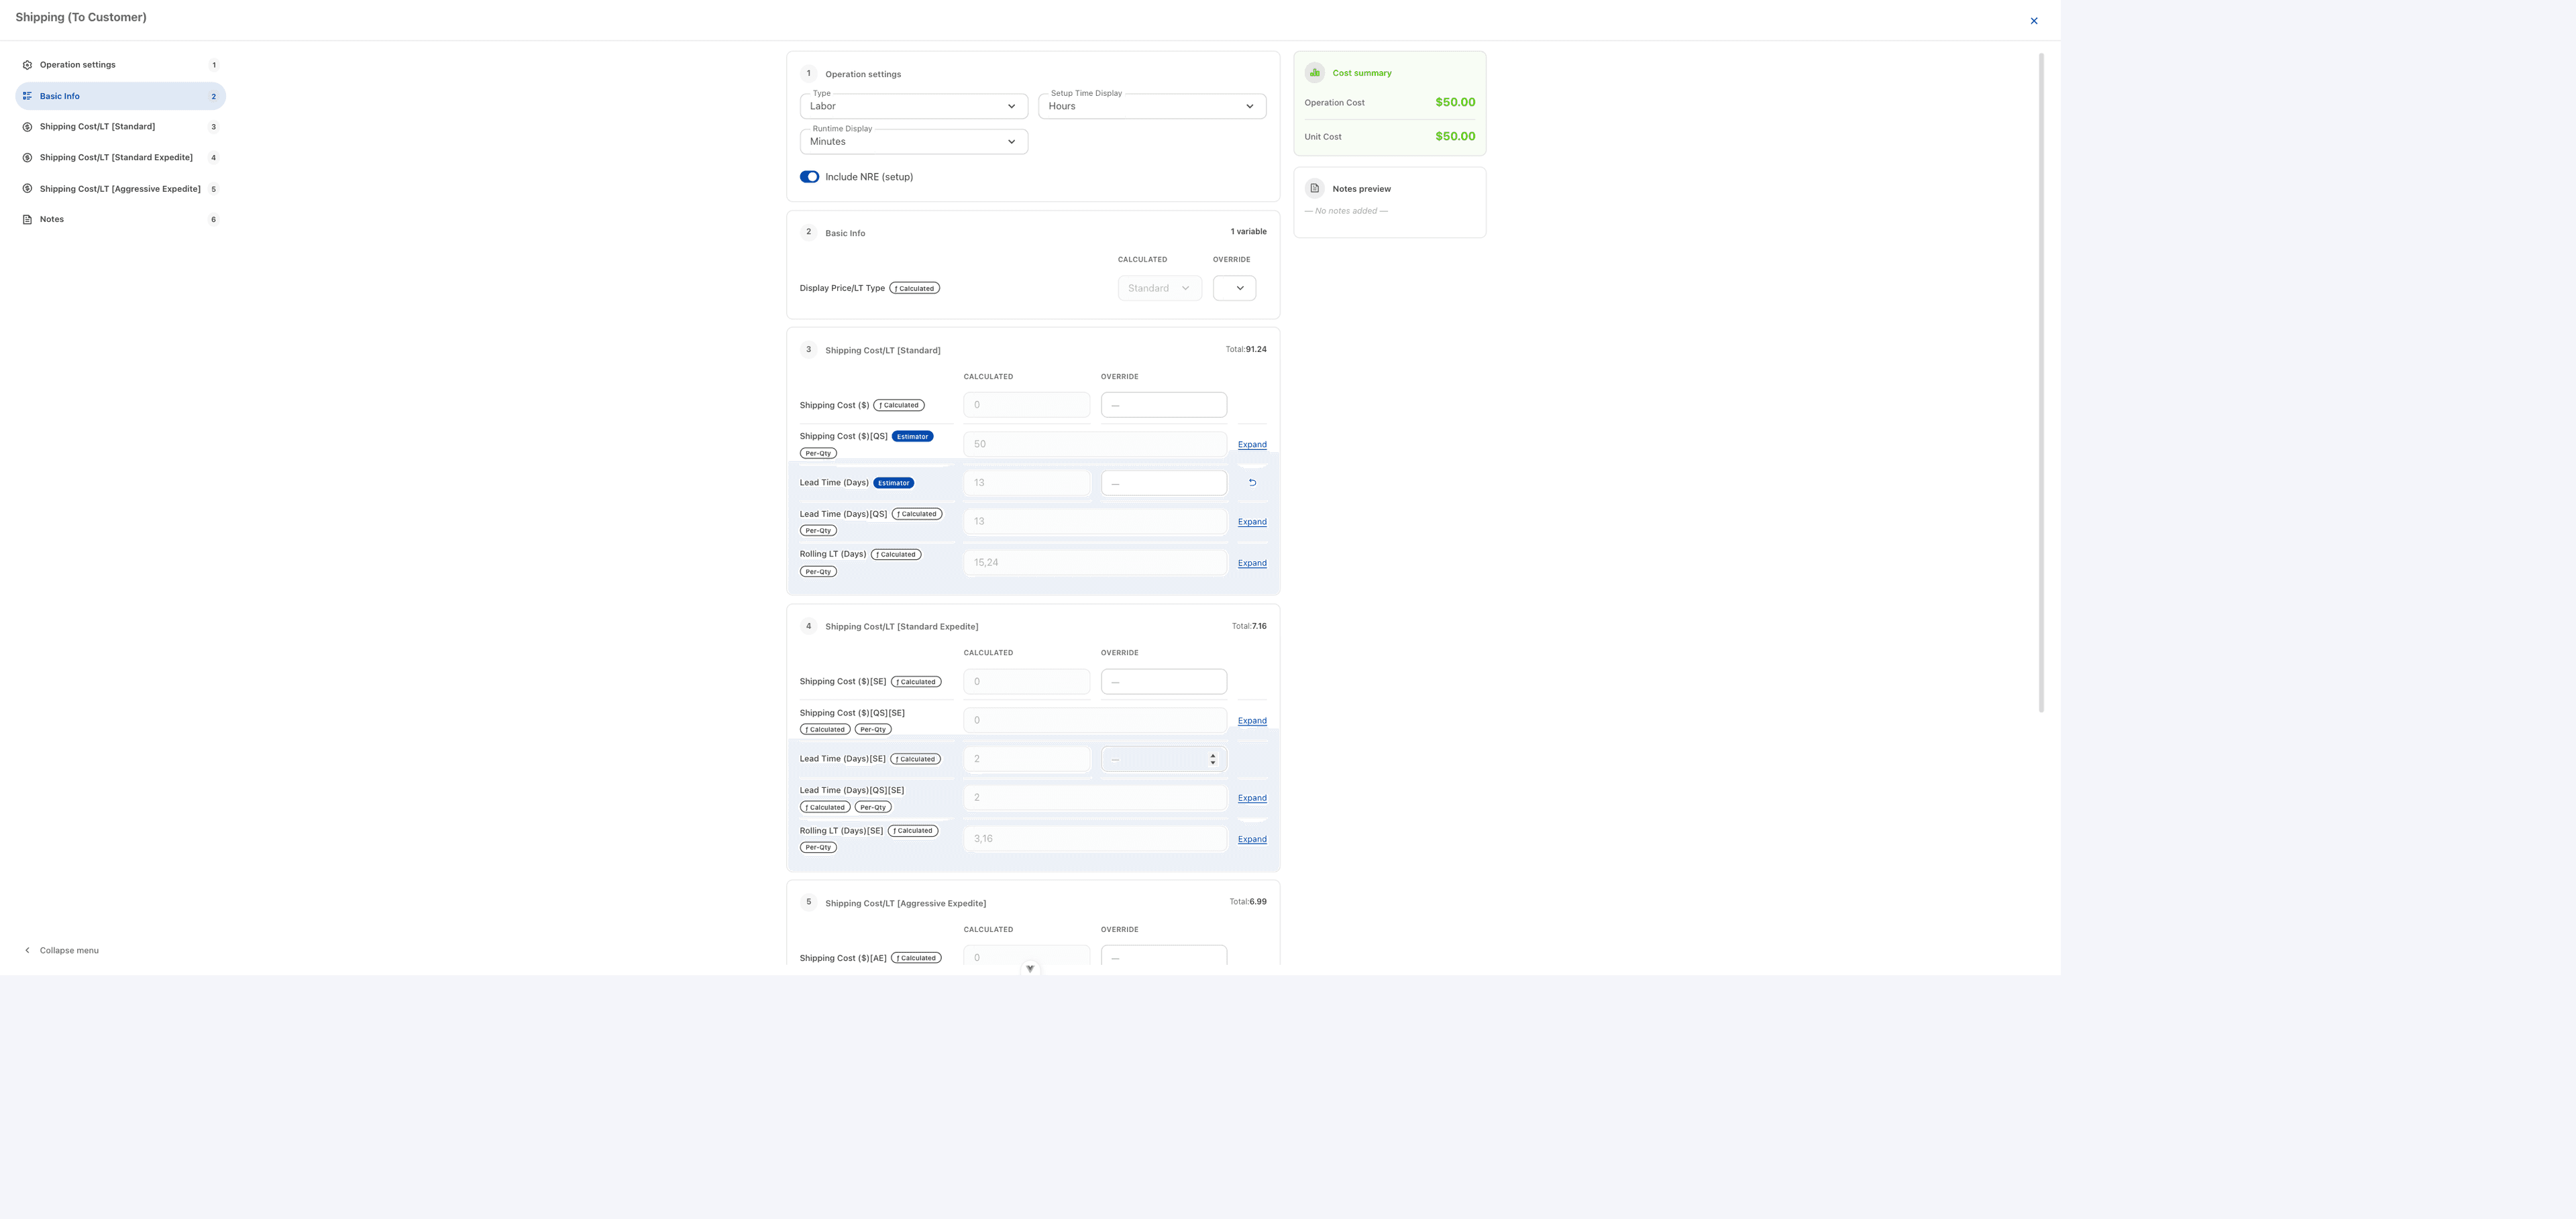Click the Cost summary chart icon
Viewport: 2576px width, 1219px height.
point(1314,72)
